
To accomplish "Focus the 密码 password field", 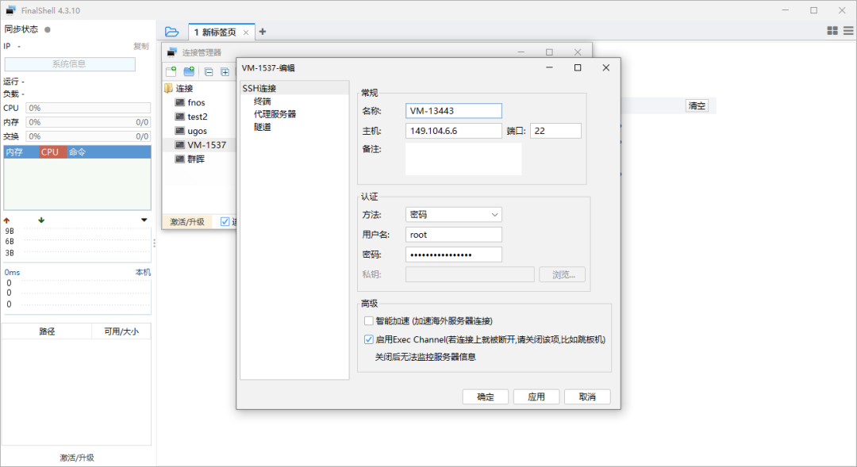I will click(454, 255).
